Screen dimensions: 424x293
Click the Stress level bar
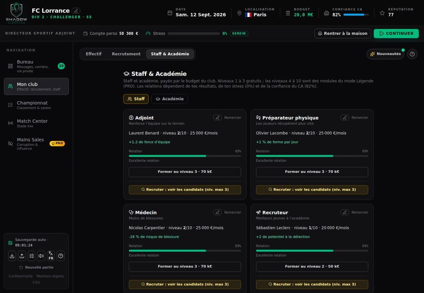(x=194, y=33)
